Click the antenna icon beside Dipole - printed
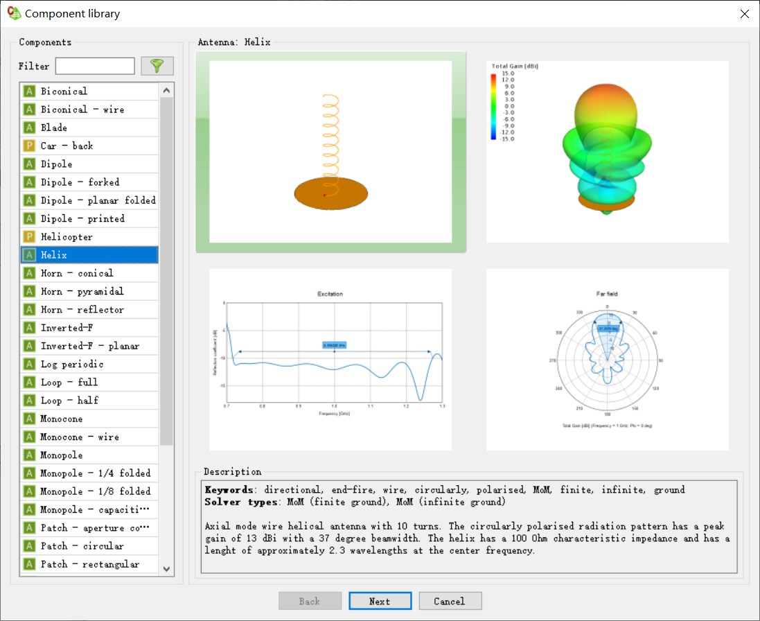The height and width of the screenshot is (621, 760). click(x=30, y=218)
